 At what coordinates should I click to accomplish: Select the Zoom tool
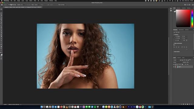(1, 49)
